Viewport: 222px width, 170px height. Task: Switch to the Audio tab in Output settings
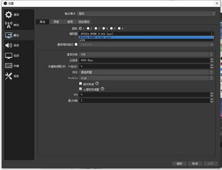(x=70, y=22)
